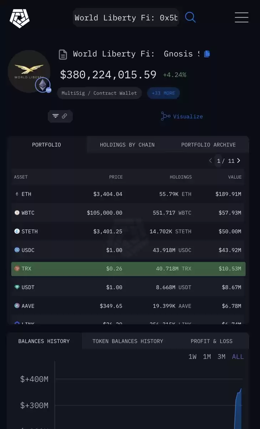
Task: Switch to Portfolio Archive tab
Action: coord(208,145)
